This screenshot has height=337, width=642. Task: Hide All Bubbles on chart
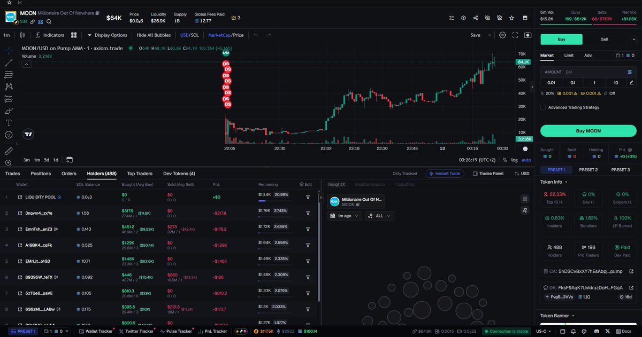tap(154, 35)
